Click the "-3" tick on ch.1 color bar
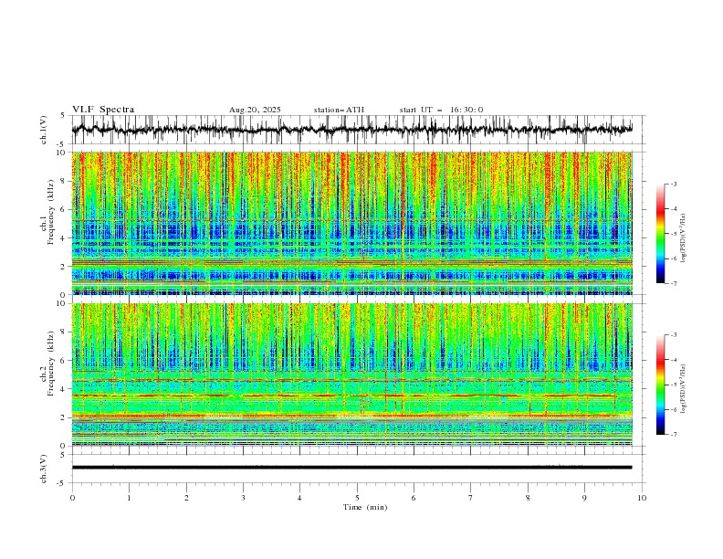 coord(673,184)
